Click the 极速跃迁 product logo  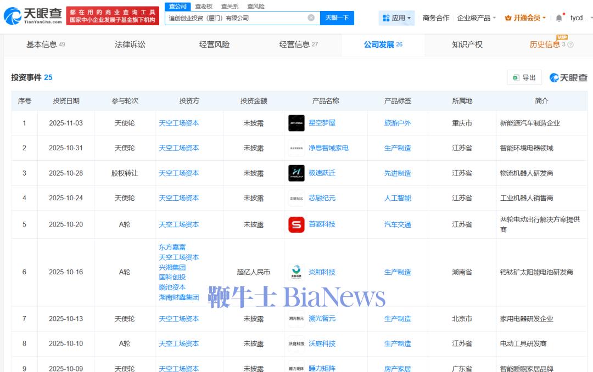tap(296, 173)
